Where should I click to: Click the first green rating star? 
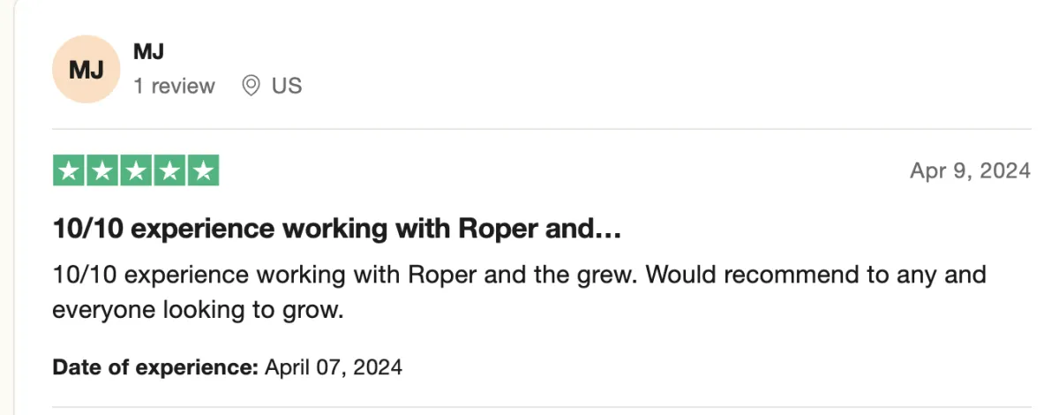(70, 170)
